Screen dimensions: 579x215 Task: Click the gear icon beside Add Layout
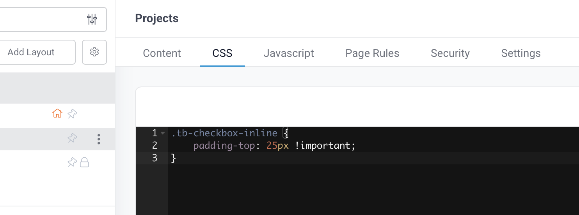[x=94, y=52]
